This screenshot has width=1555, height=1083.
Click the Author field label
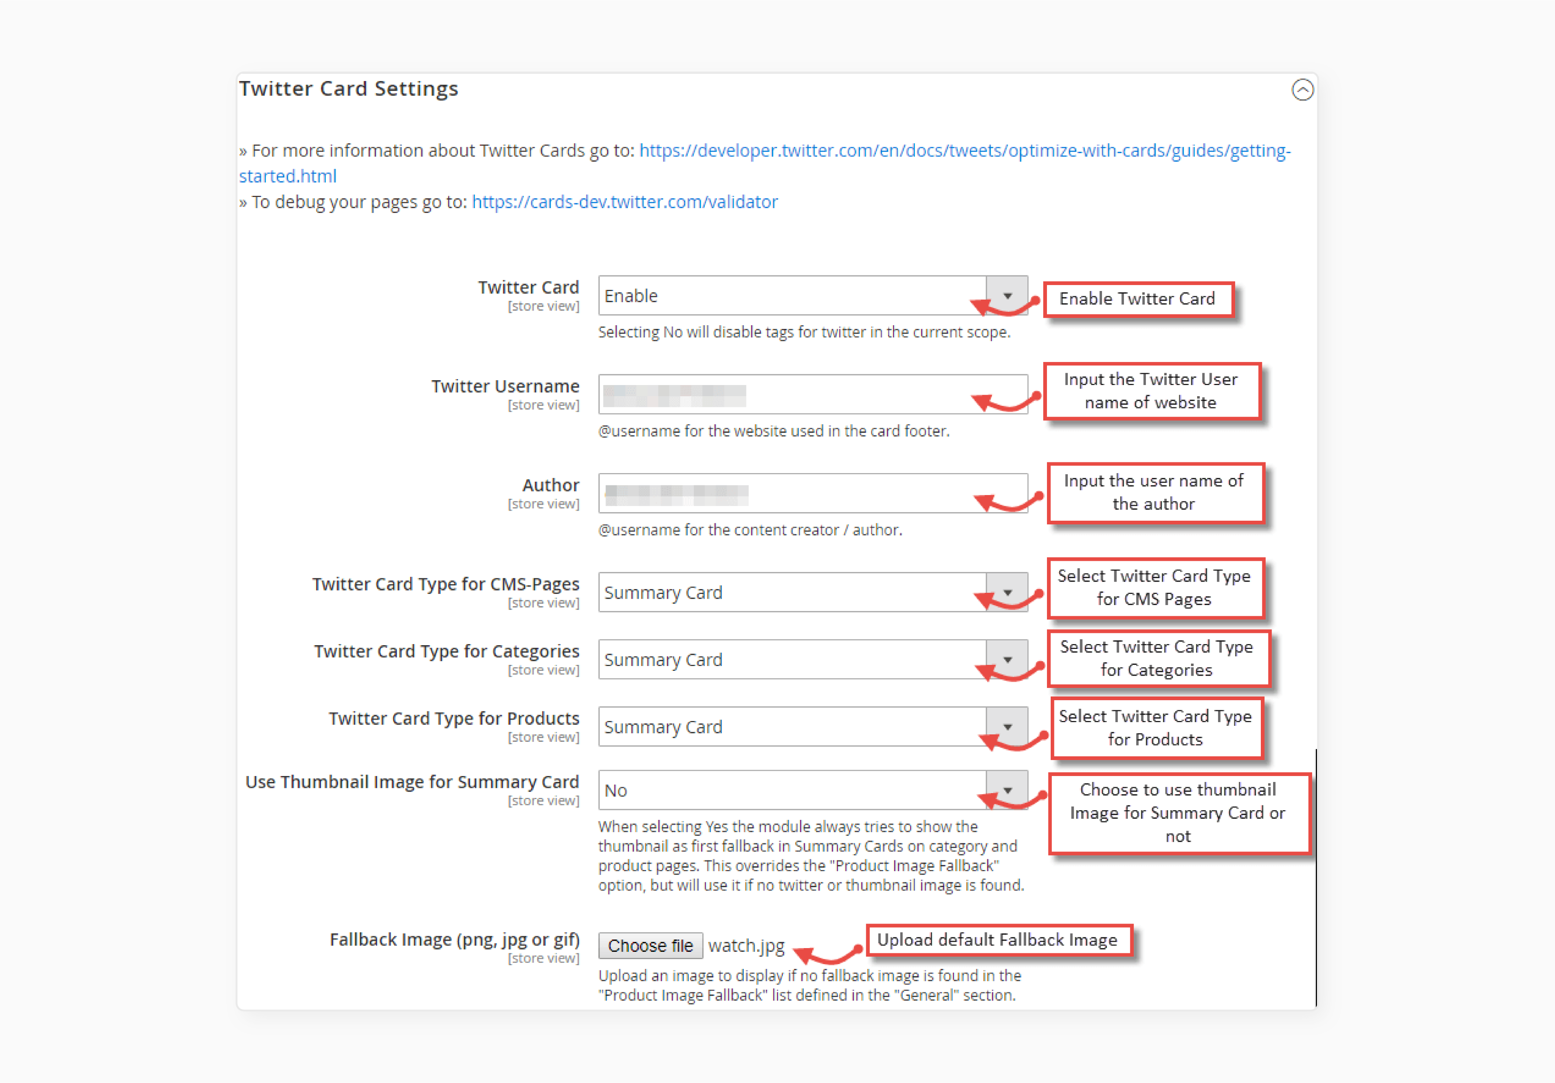(550, 485)
